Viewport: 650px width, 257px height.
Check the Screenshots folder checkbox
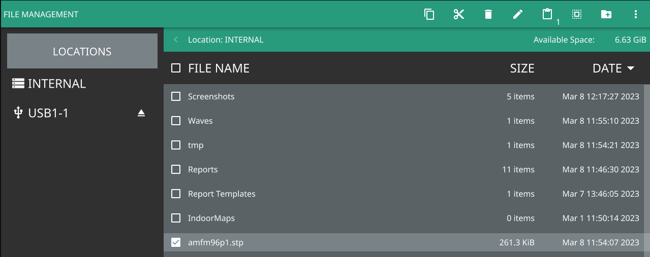pyautogui.click(x=176, y=96)
